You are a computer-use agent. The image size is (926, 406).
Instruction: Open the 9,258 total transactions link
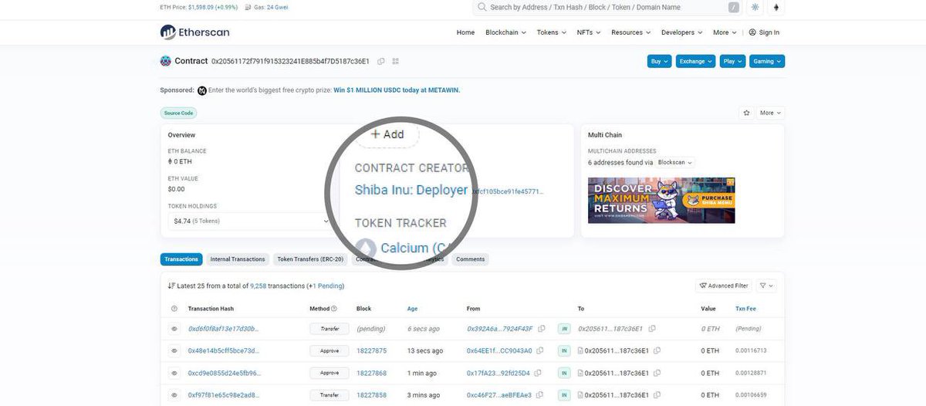tap(259, 286)
